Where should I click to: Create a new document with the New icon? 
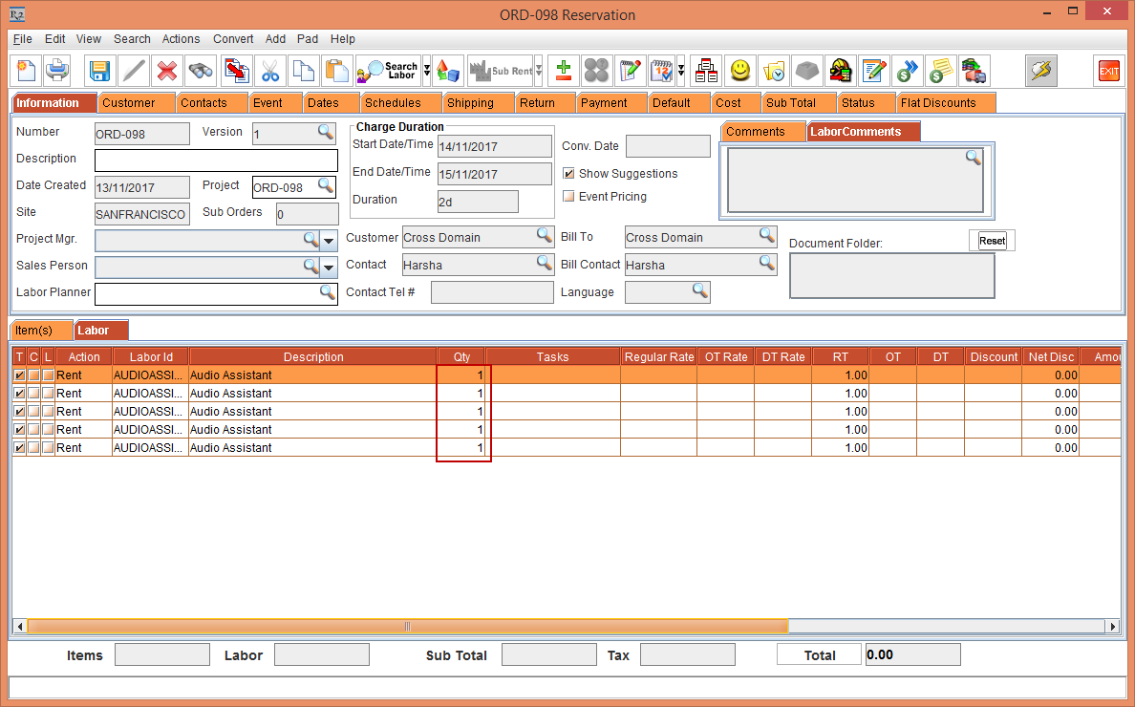[x=26, y=71]
